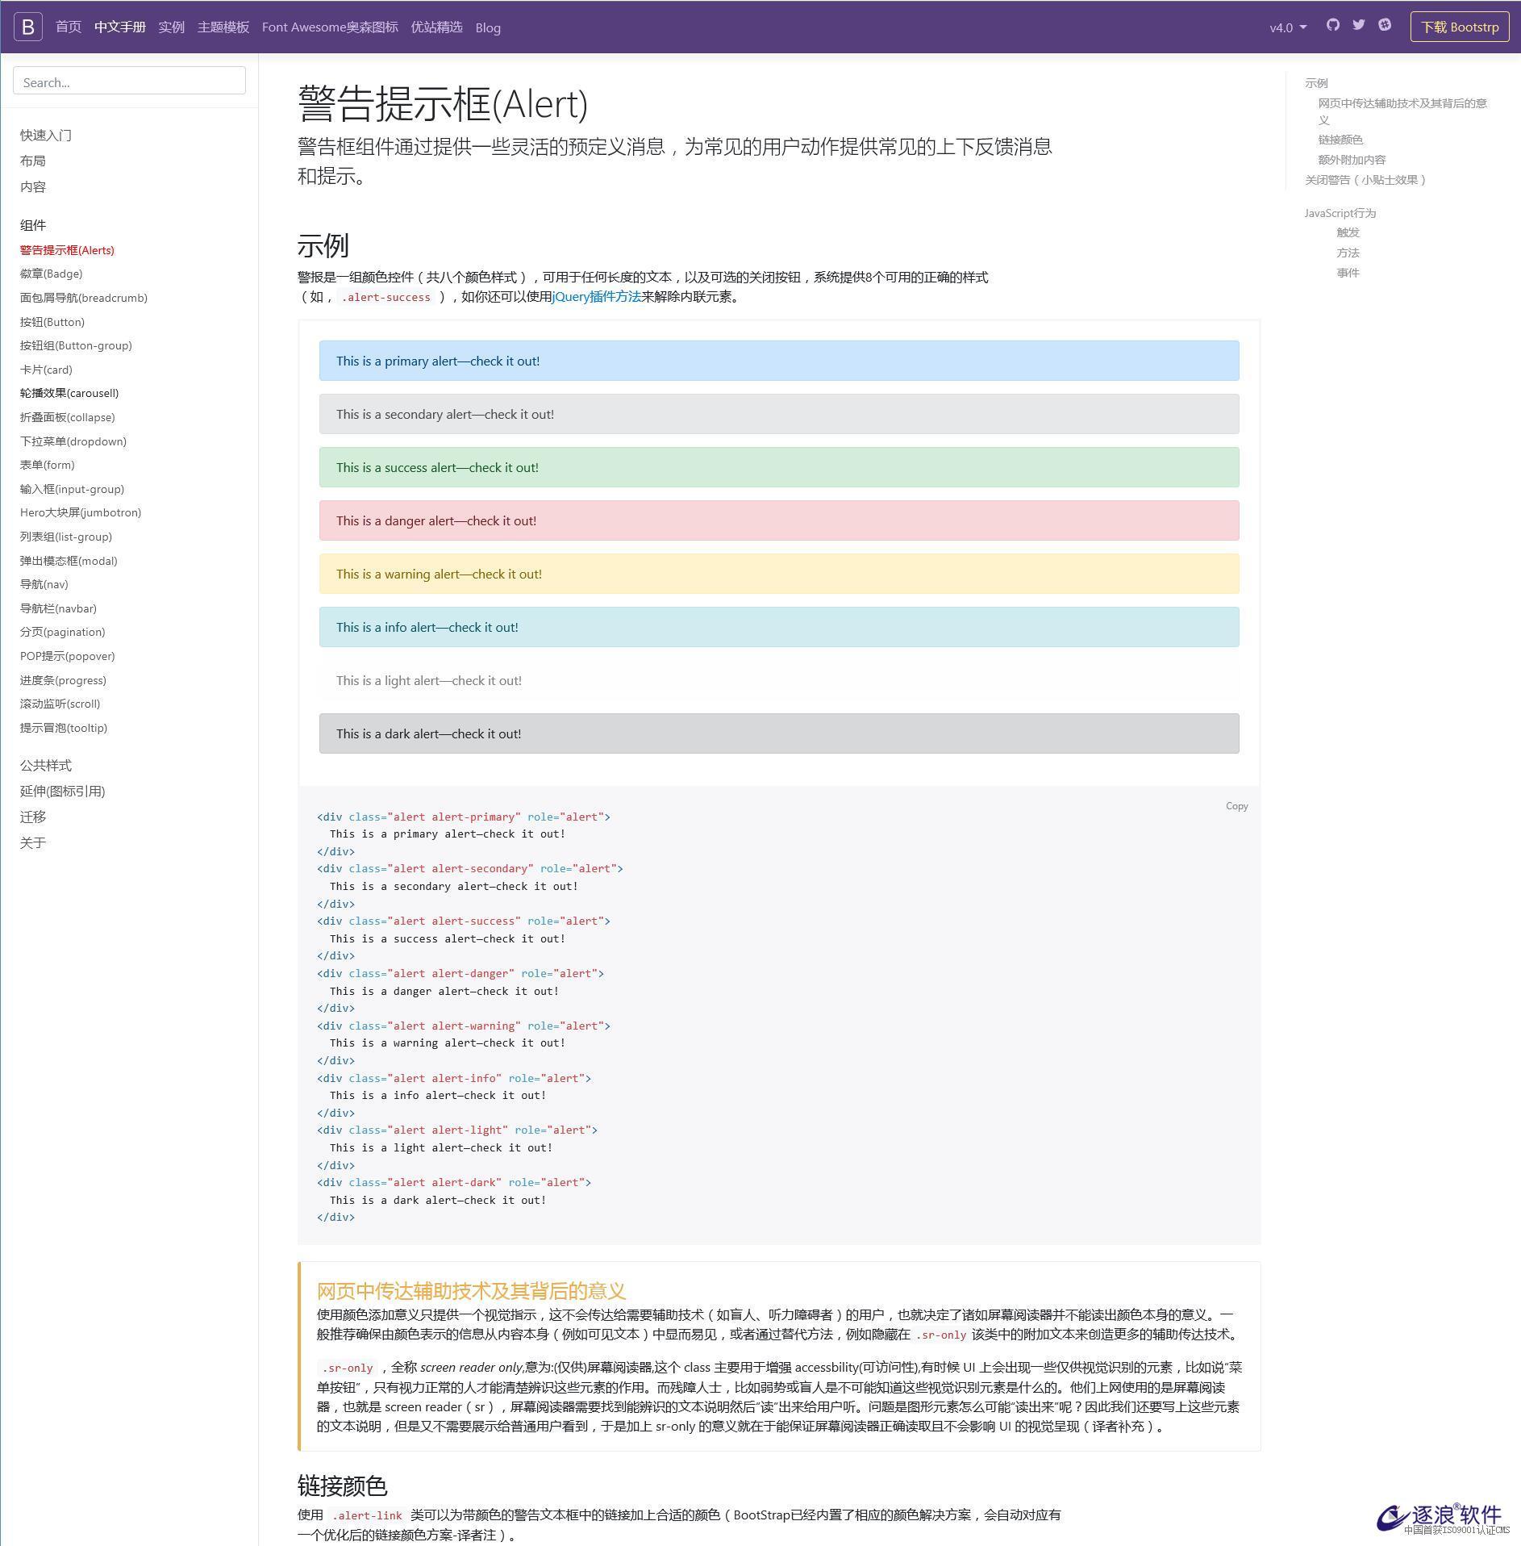Image resolution: width=1521 pixels, height=1546 pixels.
Task: Expand the v4.0 version dropdown
Action: [1288, 27]
